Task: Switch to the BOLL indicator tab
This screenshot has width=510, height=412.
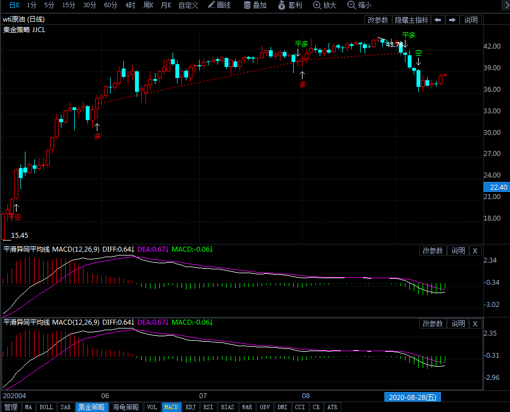Action: [46, 407]
